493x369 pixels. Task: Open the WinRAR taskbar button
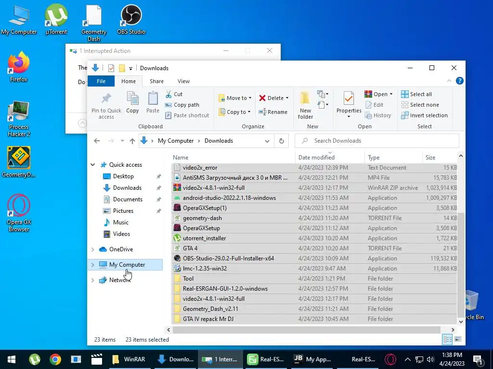(x=129, y=359)
